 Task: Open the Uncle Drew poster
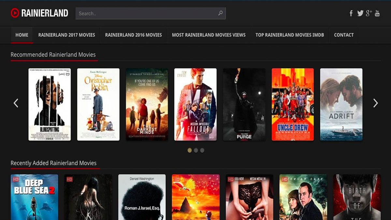coord(293,104)
